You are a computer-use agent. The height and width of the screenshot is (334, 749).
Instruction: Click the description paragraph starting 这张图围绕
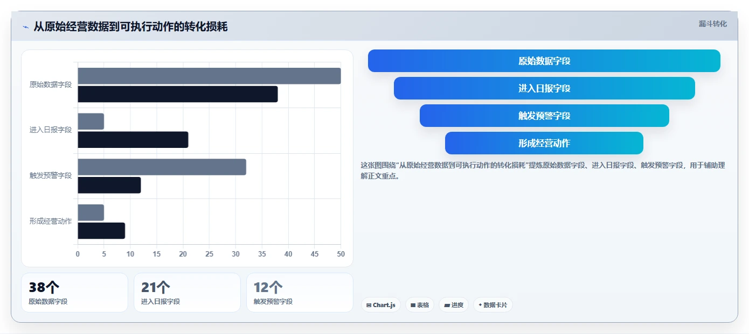pyautogui.click(x=543, y=170)
